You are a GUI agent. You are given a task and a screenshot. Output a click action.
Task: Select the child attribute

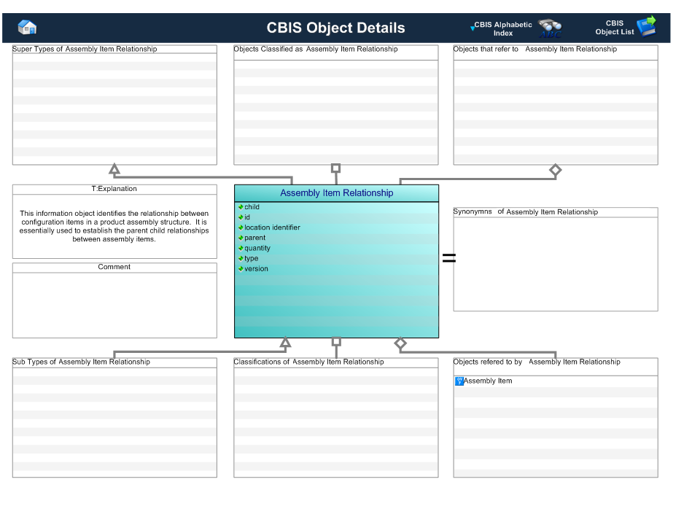tap(252, 207)
